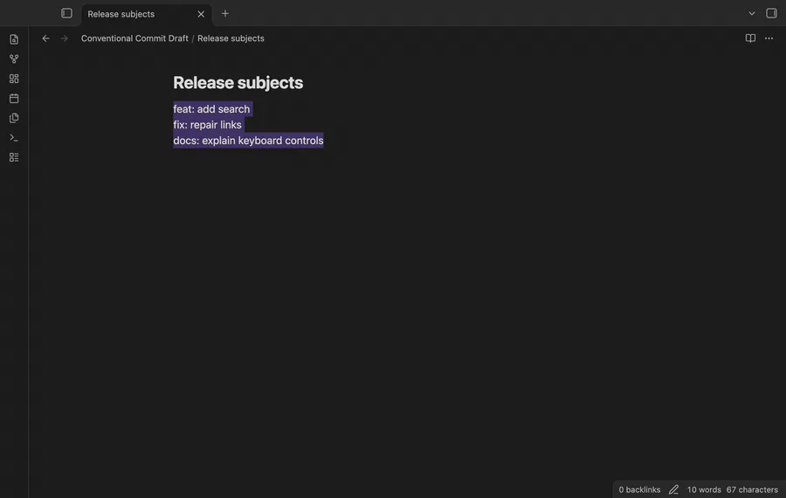The image size is (786, 498).
Task: Open the graph view icon
Action: tap(14, 59)
